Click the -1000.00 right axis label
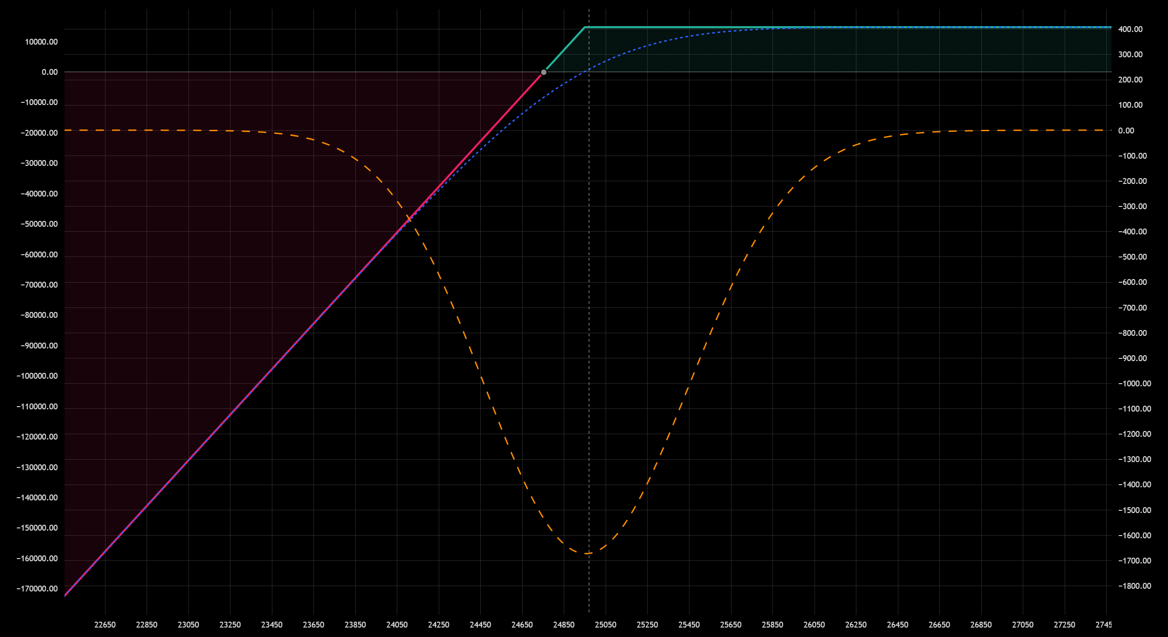This screenshot has height=637, width=1168. [1134, 384]
